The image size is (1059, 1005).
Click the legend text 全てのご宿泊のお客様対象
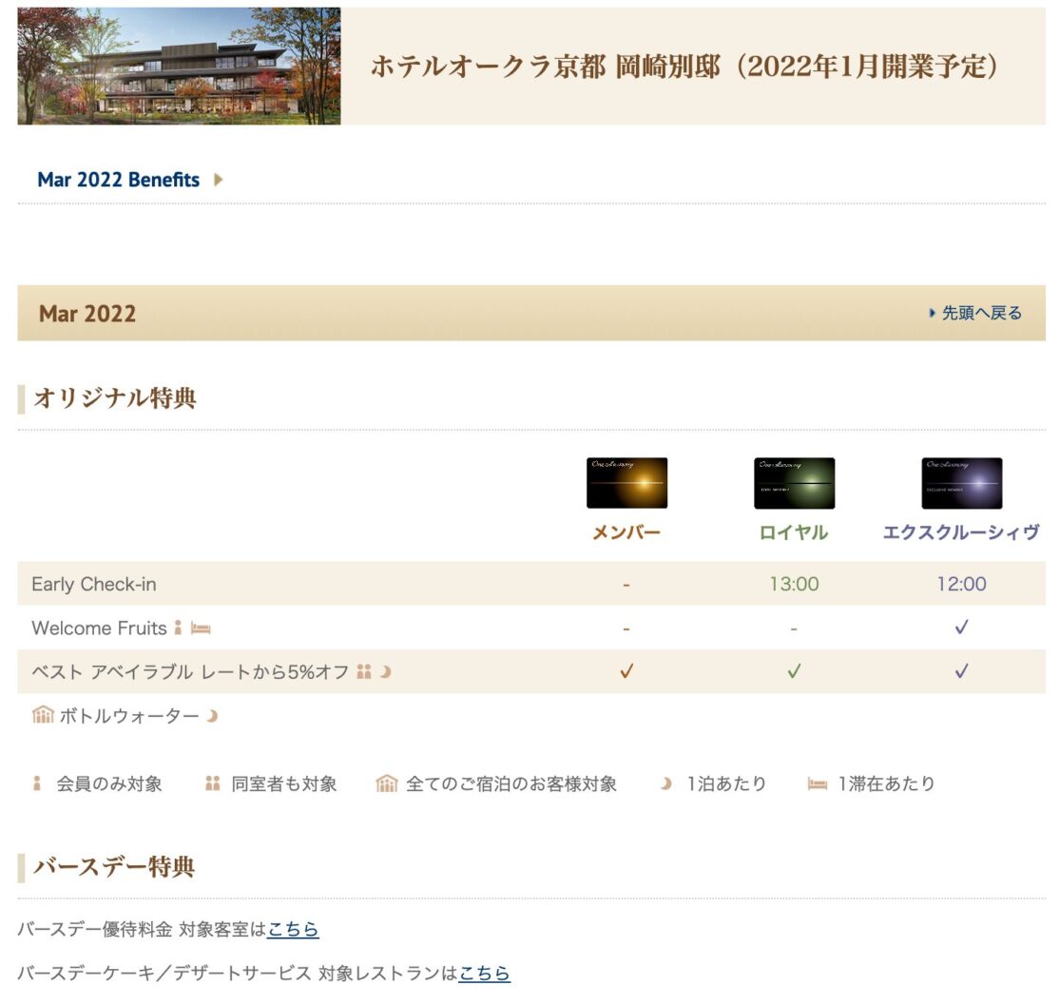coord(511,784)
